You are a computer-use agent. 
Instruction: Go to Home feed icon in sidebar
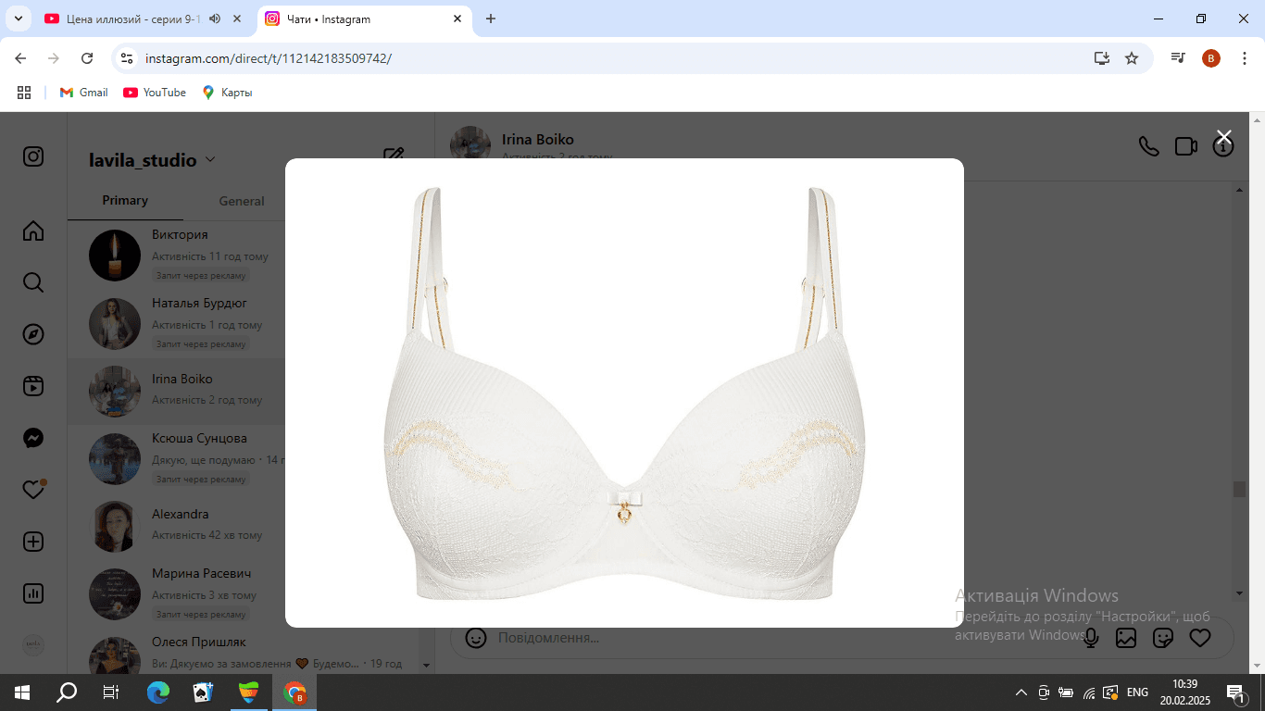[x=33, y=231]
